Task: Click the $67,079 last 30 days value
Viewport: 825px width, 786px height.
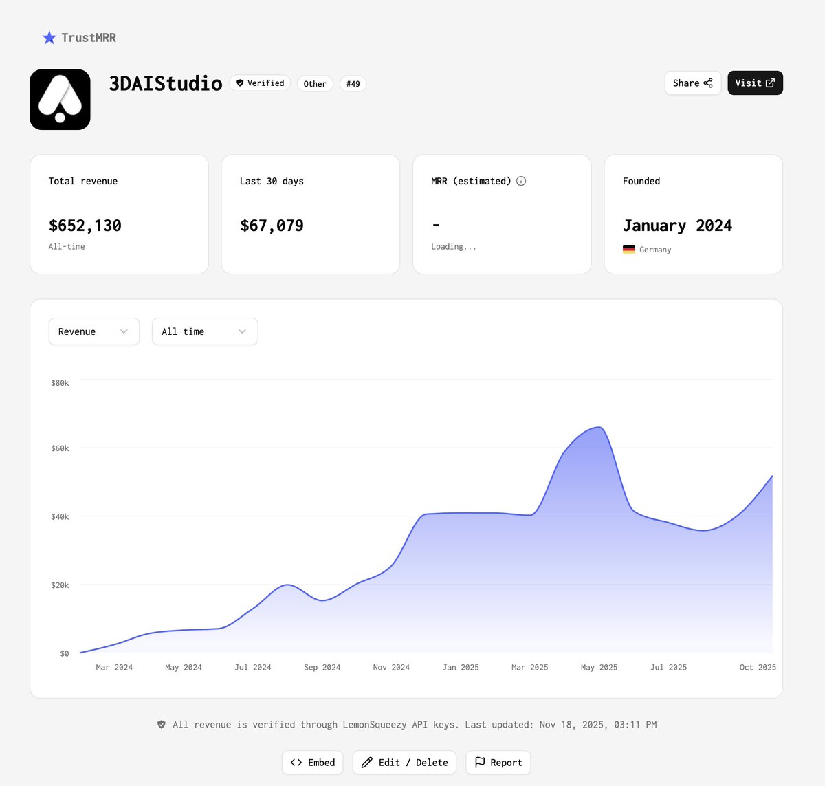Action: (x=272, y=226)
